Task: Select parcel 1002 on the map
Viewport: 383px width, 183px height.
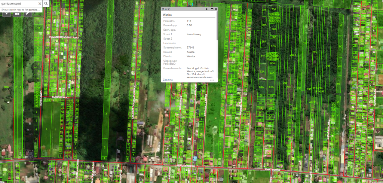Action: coord(6,87)
